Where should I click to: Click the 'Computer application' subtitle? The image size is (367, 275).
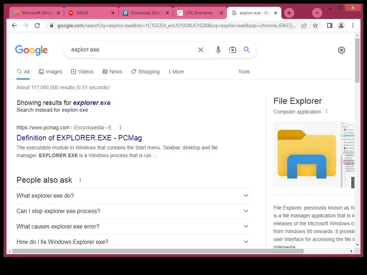pos(297,112)
